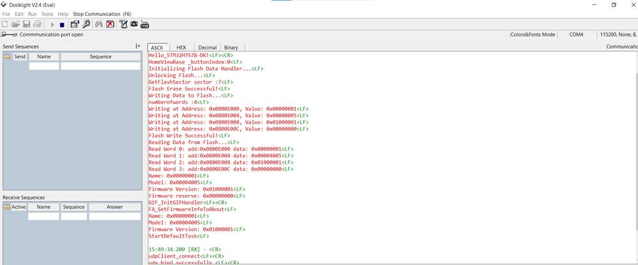Open Project Settings toolbar icon

click(75, 24)
